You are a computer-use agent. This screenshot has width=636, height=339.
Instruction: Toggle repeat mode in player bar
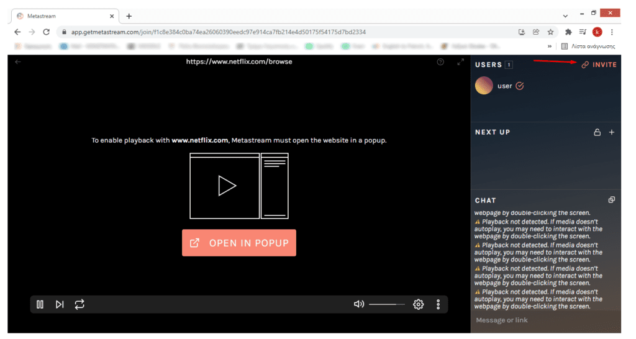[79, 304]
